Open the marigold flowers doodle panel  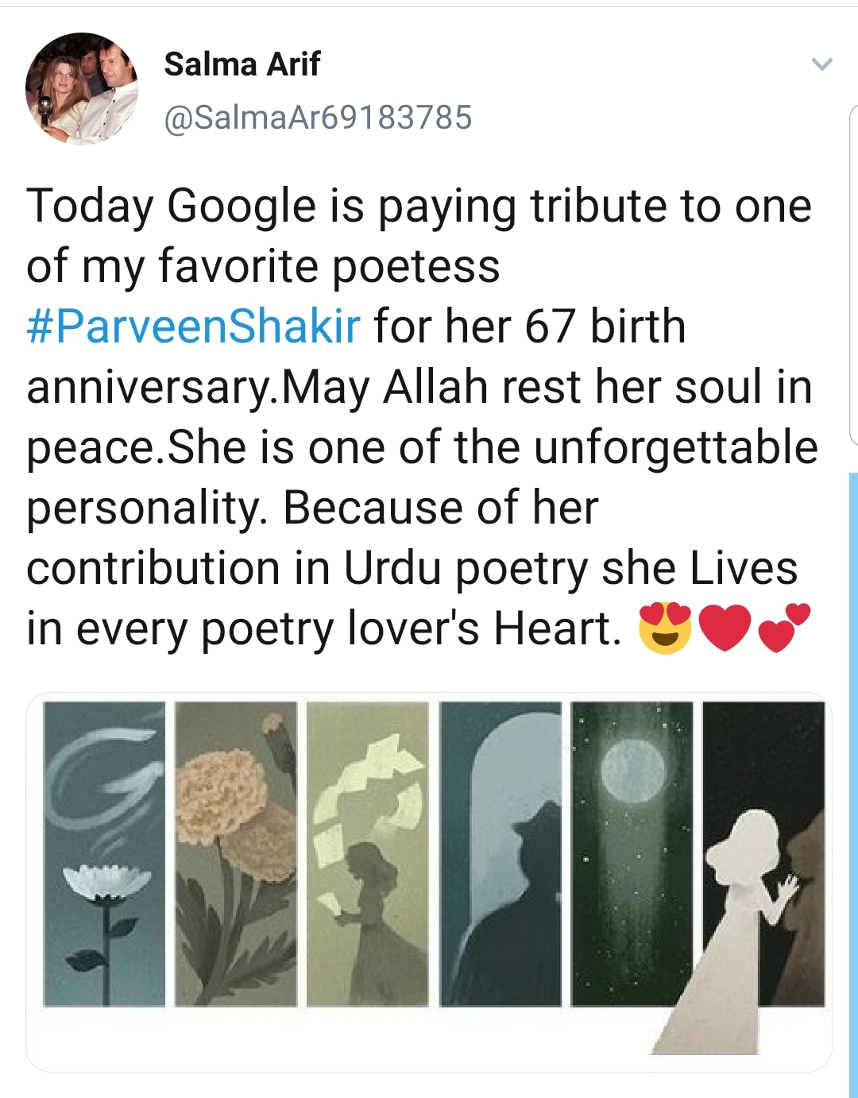pos(236,854)
